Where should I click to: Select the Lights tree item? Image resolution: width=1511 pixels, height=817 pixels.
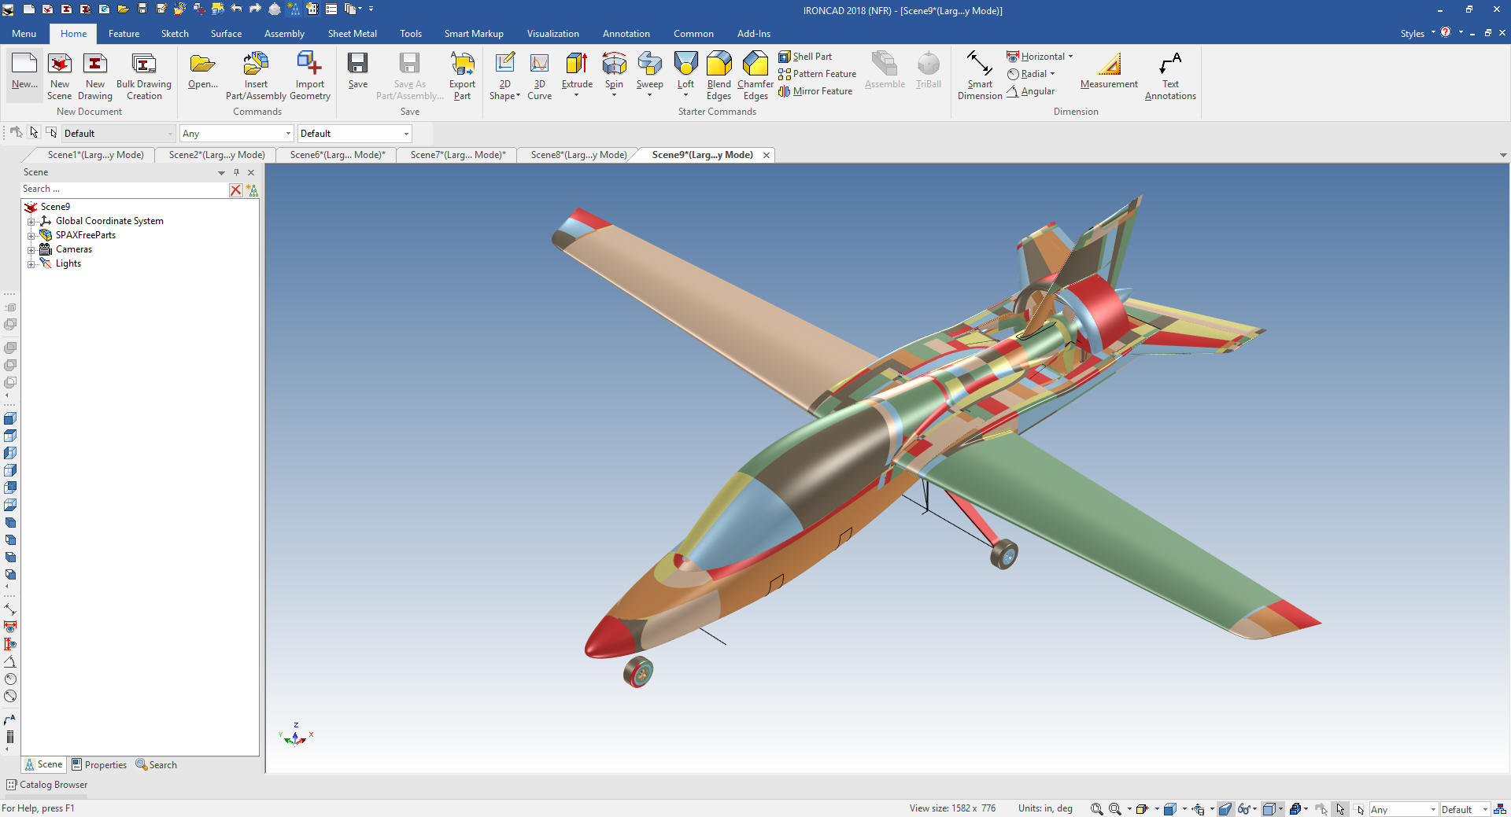click(x=68, y=263)
